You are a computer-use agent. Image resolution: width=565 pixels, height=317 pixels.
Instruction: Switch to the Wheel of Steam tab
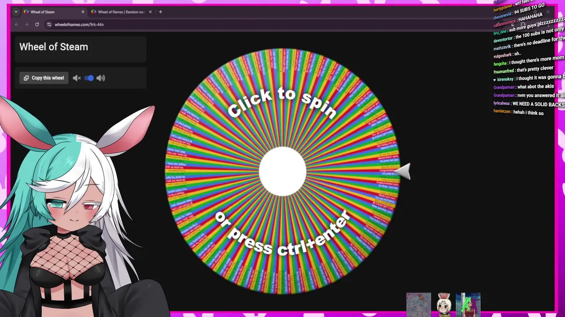[54, 12]
